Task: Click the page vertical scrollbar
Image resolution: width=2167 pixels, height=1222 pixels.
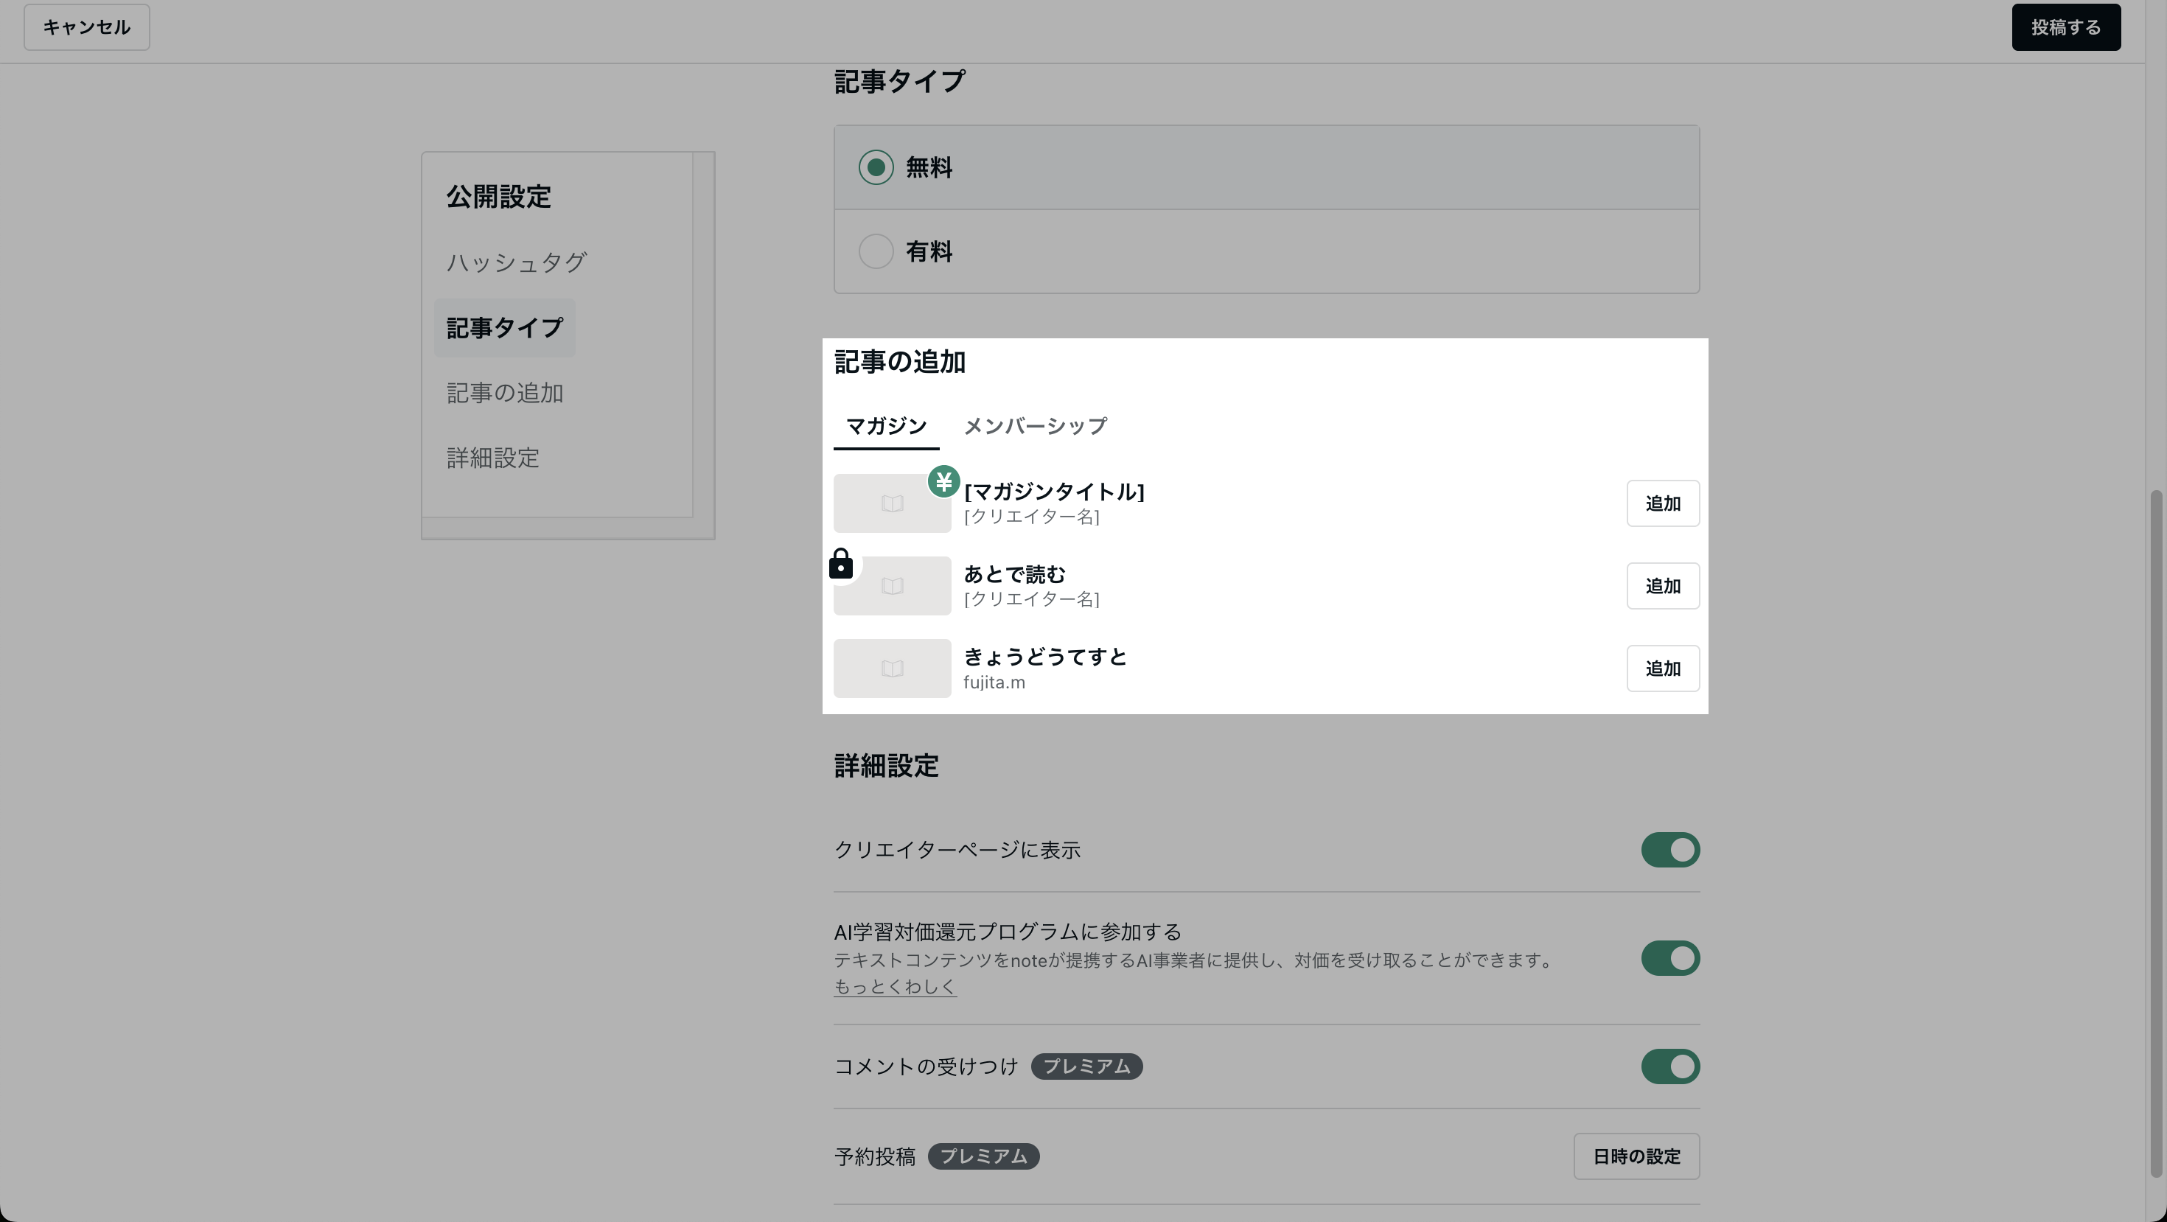Action: [2155, 833]
